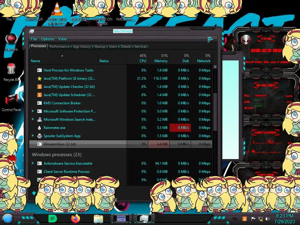Select the Rainmeter.exe process name
This screenshot has width=300, height=225.
pyautogui.click(x=54, y=128)
